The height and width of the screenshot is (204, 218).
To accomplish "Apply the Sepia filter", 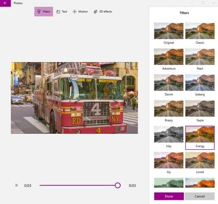I will coord(200,109).
